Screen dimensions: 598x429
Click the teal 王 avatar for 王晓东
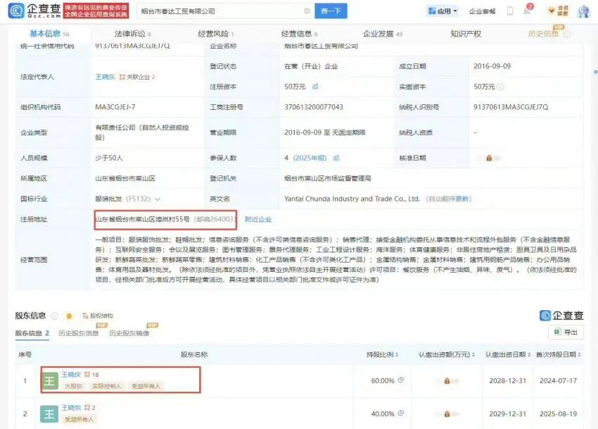coord(49,414)
